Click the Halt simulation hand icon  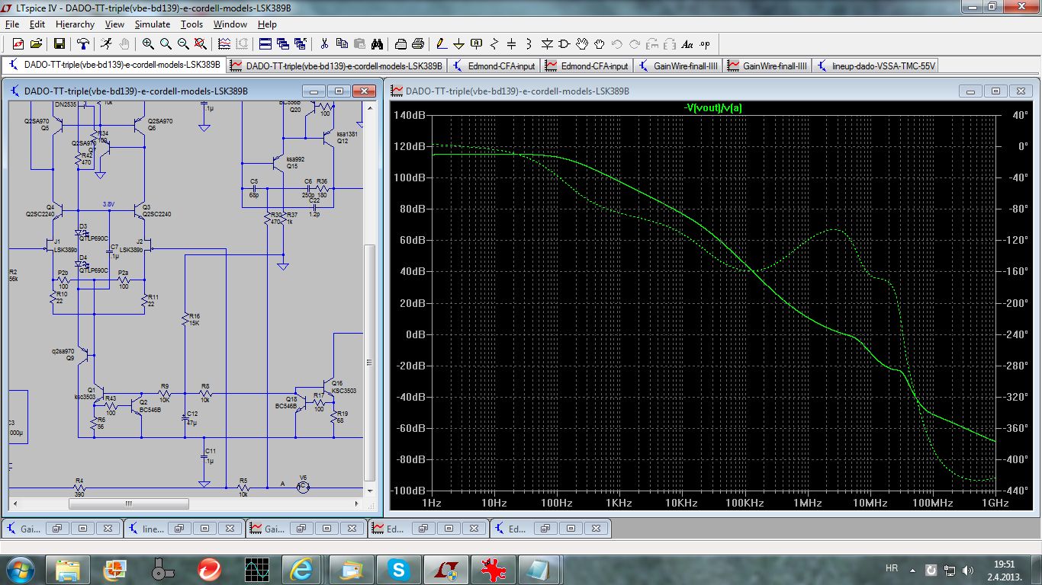point(124,44)
